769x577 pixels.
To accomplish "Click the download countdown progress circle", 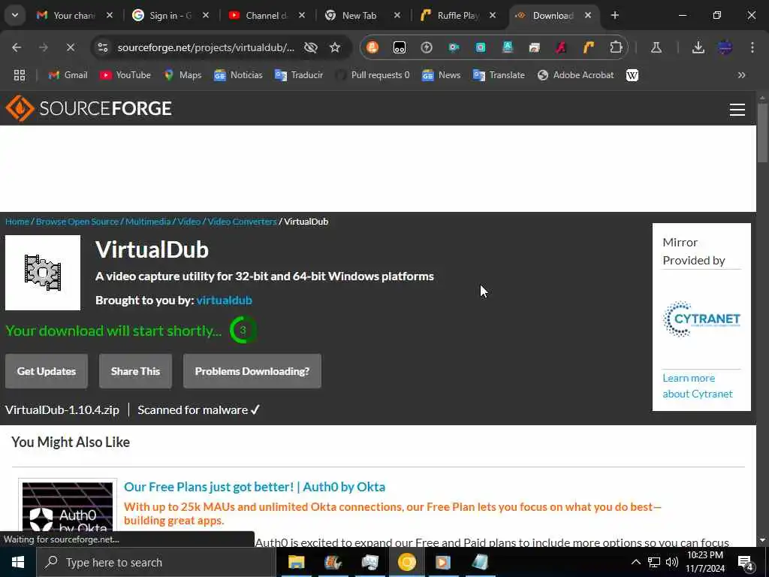I will pos(243,331).
